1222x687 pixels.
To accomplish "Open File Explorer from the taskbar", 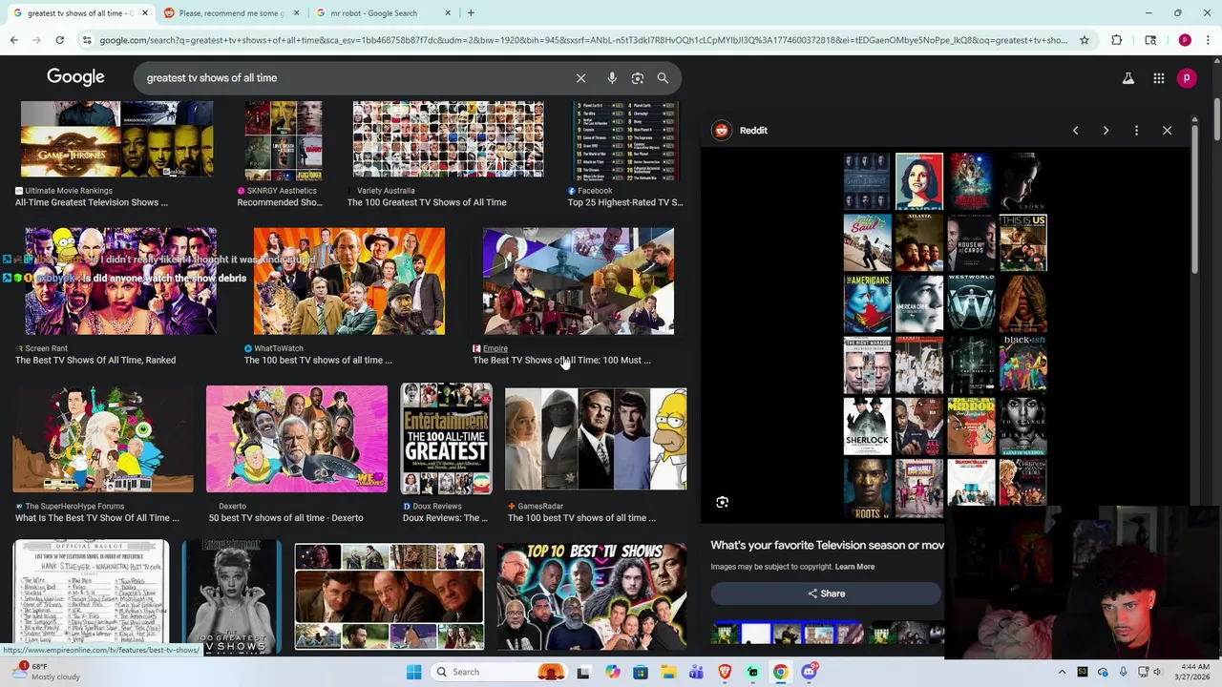I will click(x=668, y=672).
